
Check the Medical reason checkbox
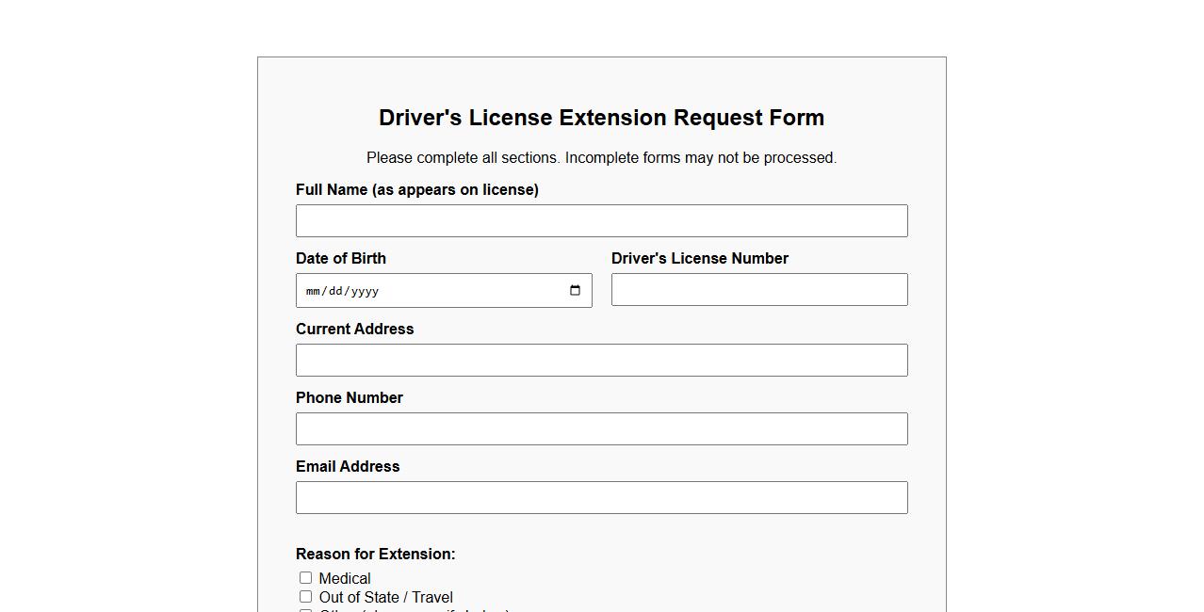[305, 577]
